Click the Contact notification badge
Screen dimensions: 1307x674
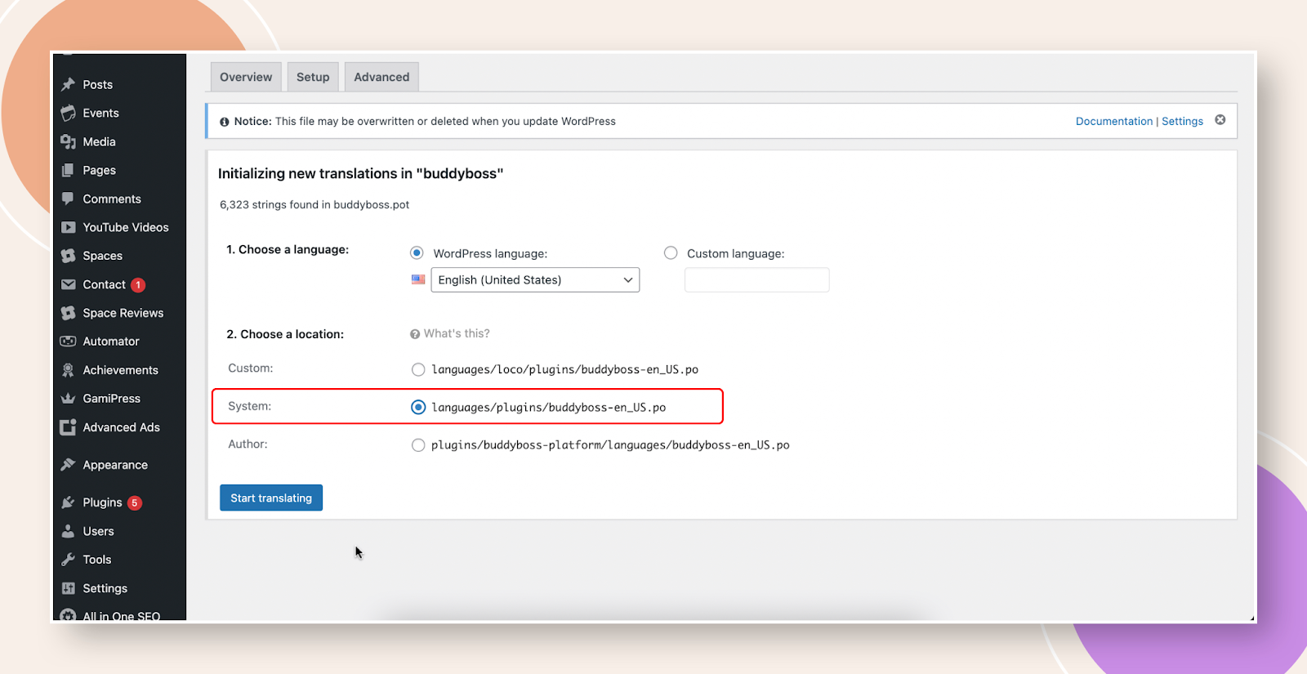[x=138, y=285]
